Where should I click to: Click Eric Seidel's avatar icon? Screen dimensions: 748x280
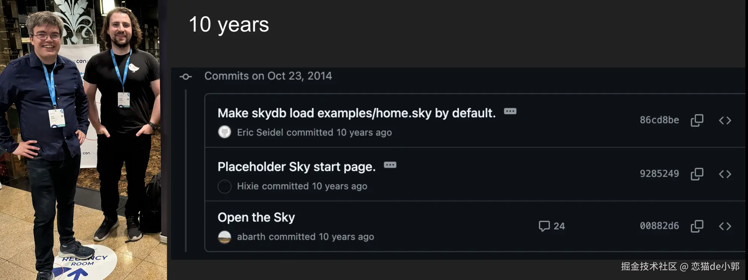coord(224,132)
